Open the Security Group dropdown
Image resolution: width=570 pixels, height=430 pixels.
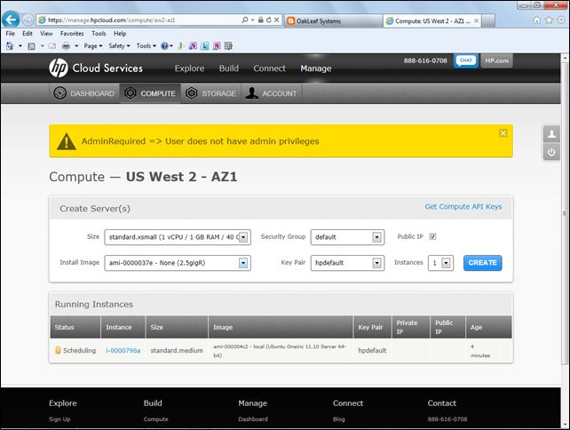(347, 237)
